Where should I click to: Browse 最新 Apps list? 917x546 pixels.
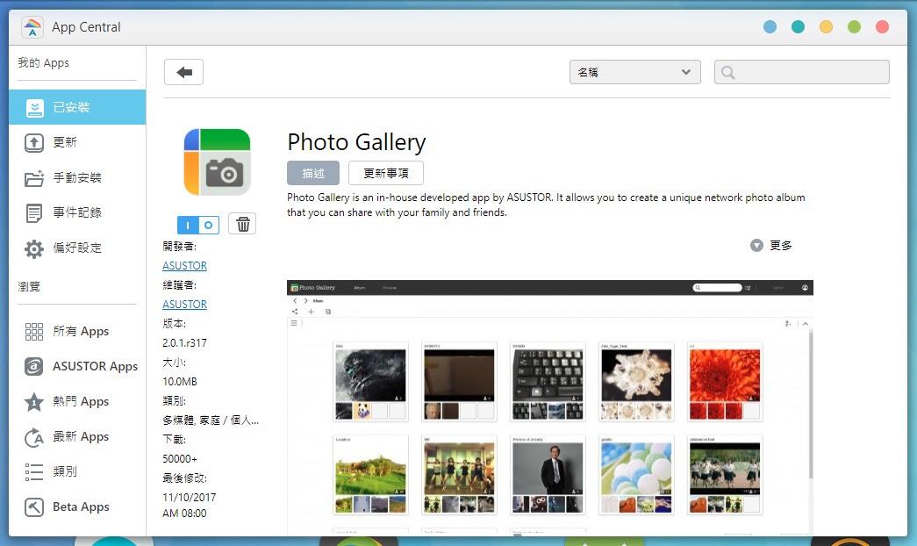click(x=77, y=436)
